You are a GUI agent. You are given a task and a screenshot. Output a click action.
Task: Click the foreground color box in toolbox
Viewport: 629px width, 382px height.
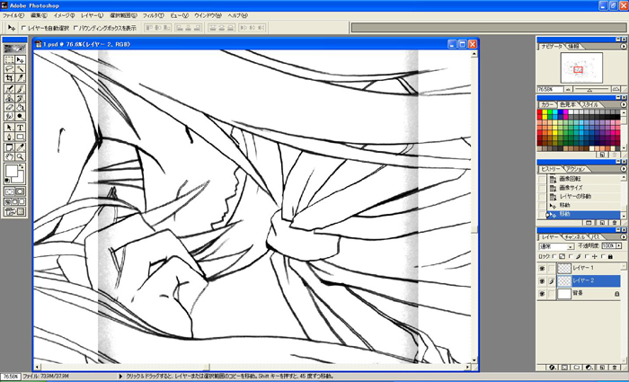coord(11,171)
